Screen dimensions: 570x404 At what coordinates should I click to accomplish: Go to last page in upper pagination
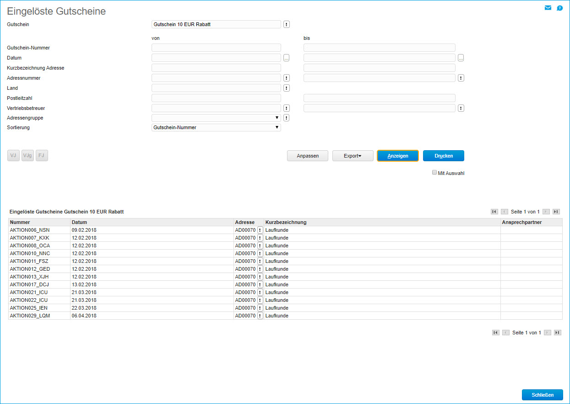pyautogui.click(x=556, y=212)
